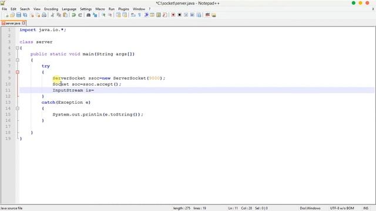
Task: Click the 'UTF-8 w/o BOM' status entry
Action: [342, 209]
